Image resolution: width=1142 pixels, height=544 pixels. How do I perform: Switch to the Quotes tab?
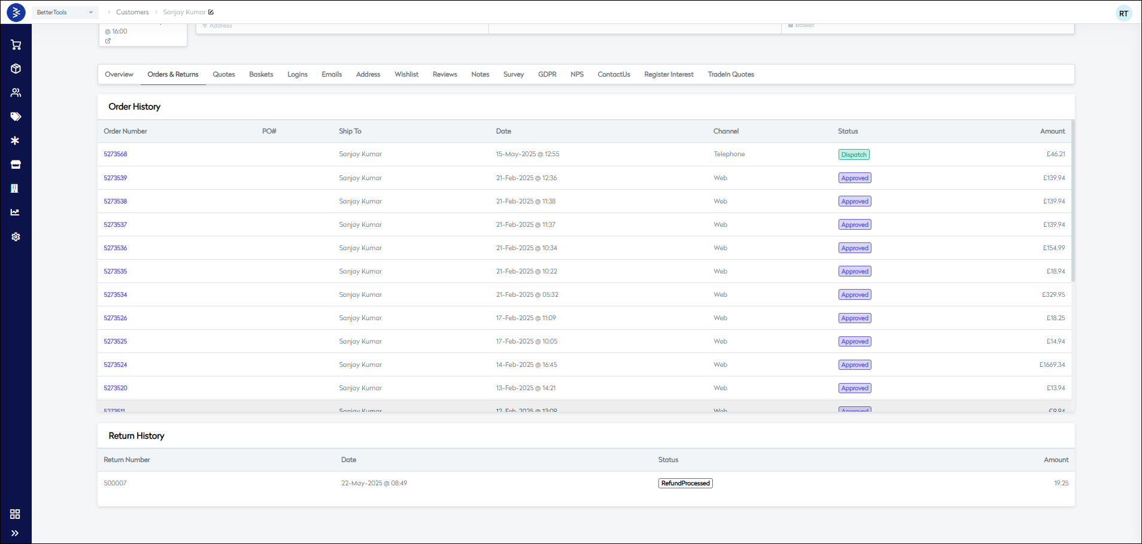coord(224,75)
